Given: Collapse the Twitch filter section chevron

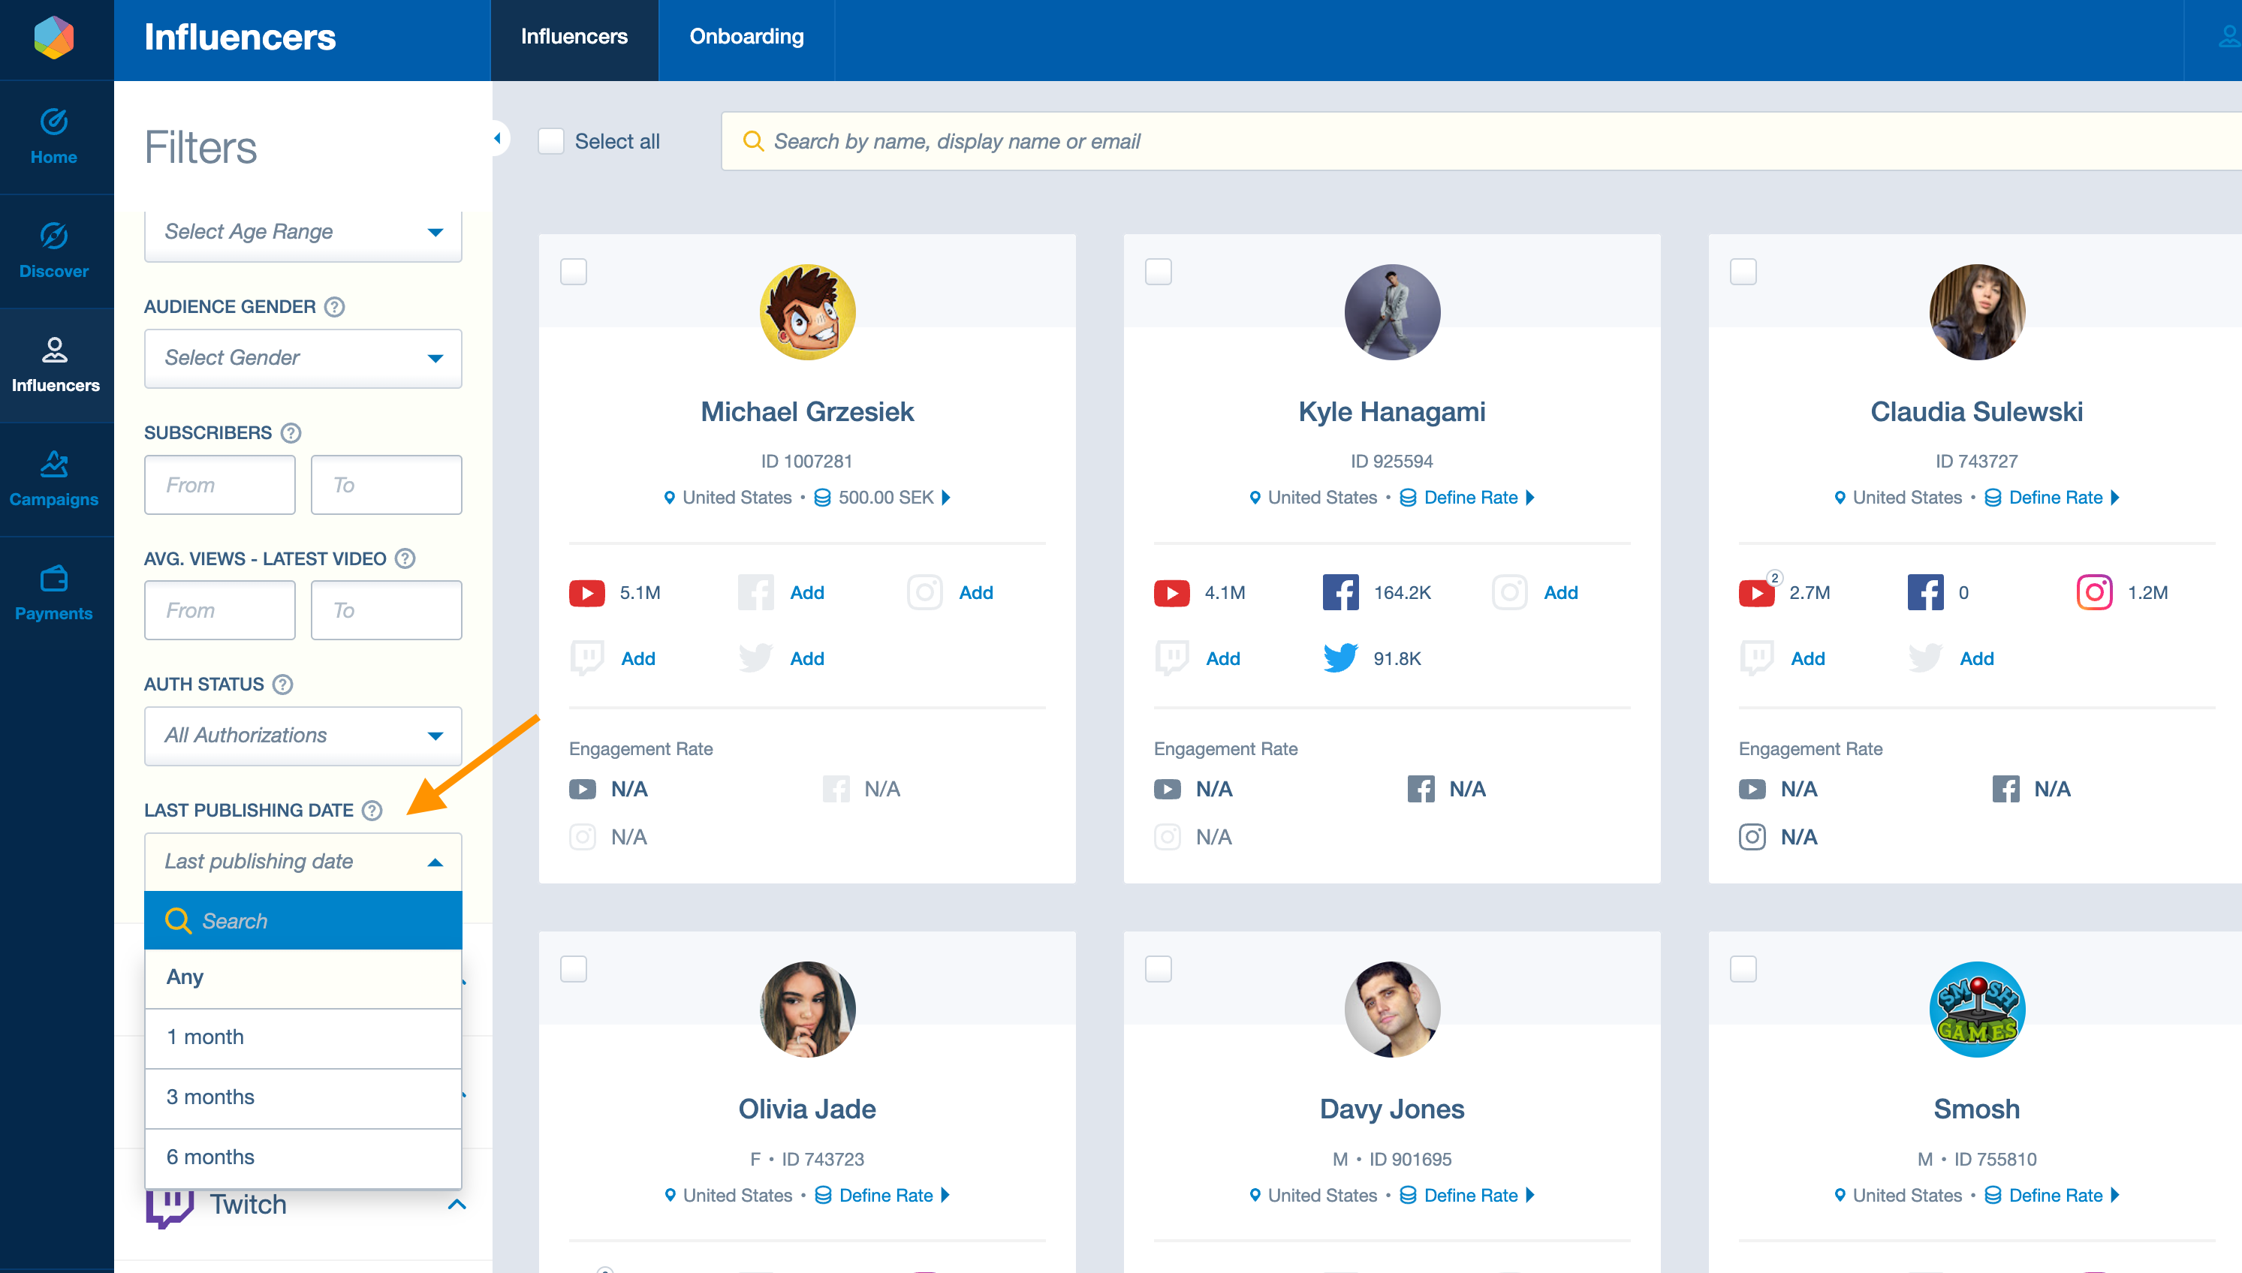Looking at the screenshot, I should [x=457, y=1204].
